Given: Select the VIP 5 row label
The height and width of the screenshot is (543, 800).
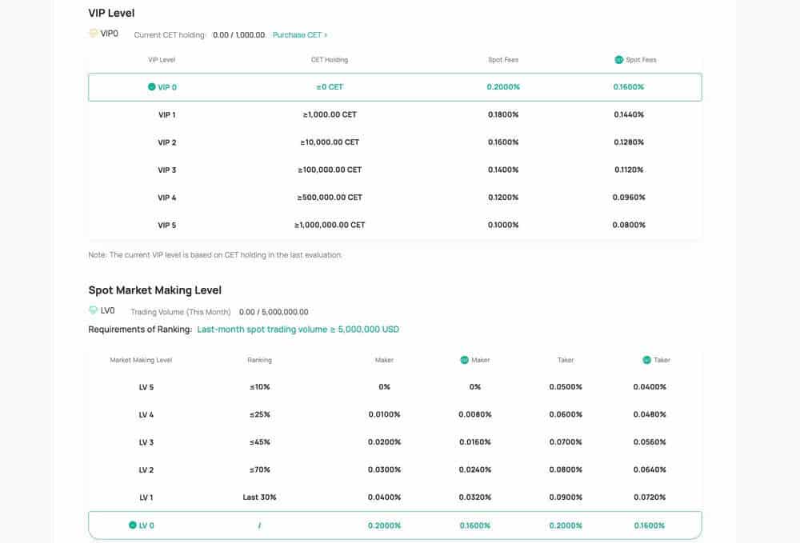Looking at the screenshot, I should 167,225.
